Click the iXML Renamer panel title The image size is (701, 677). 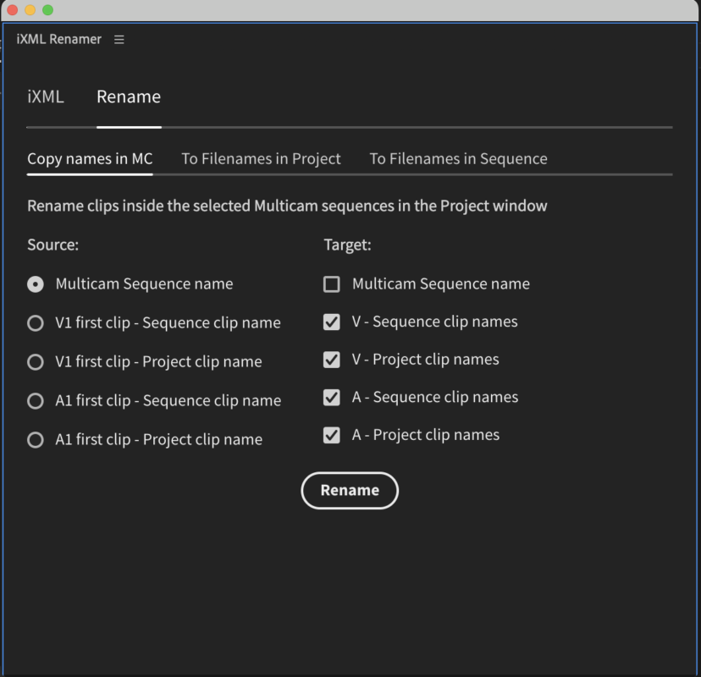click(x=59, y=39)
